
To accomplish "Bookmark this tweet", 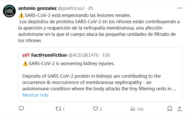I will point(170,109).
